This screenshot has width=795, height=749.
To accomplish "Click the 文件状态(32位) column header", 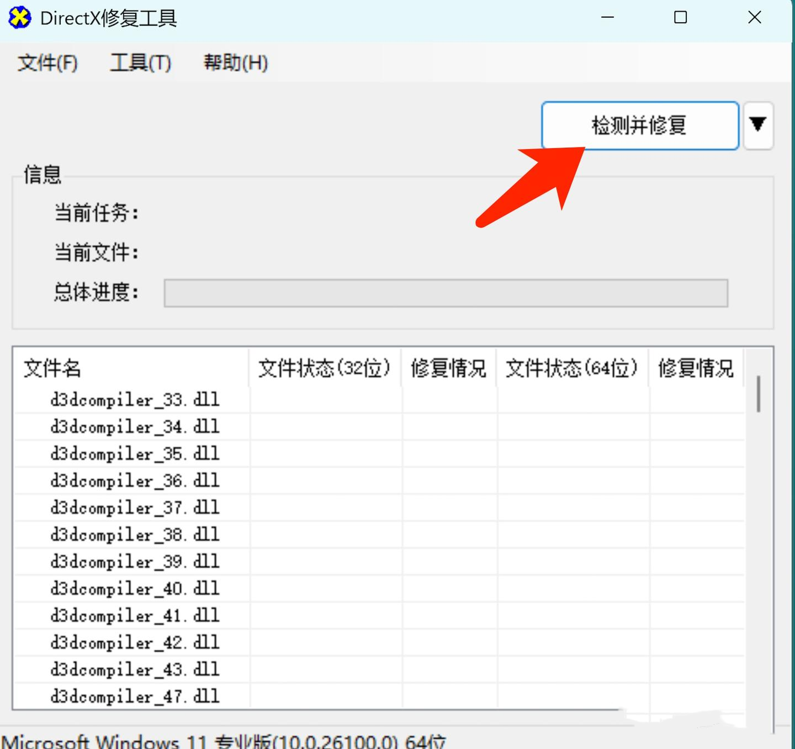I will click(x=325, y=368).
